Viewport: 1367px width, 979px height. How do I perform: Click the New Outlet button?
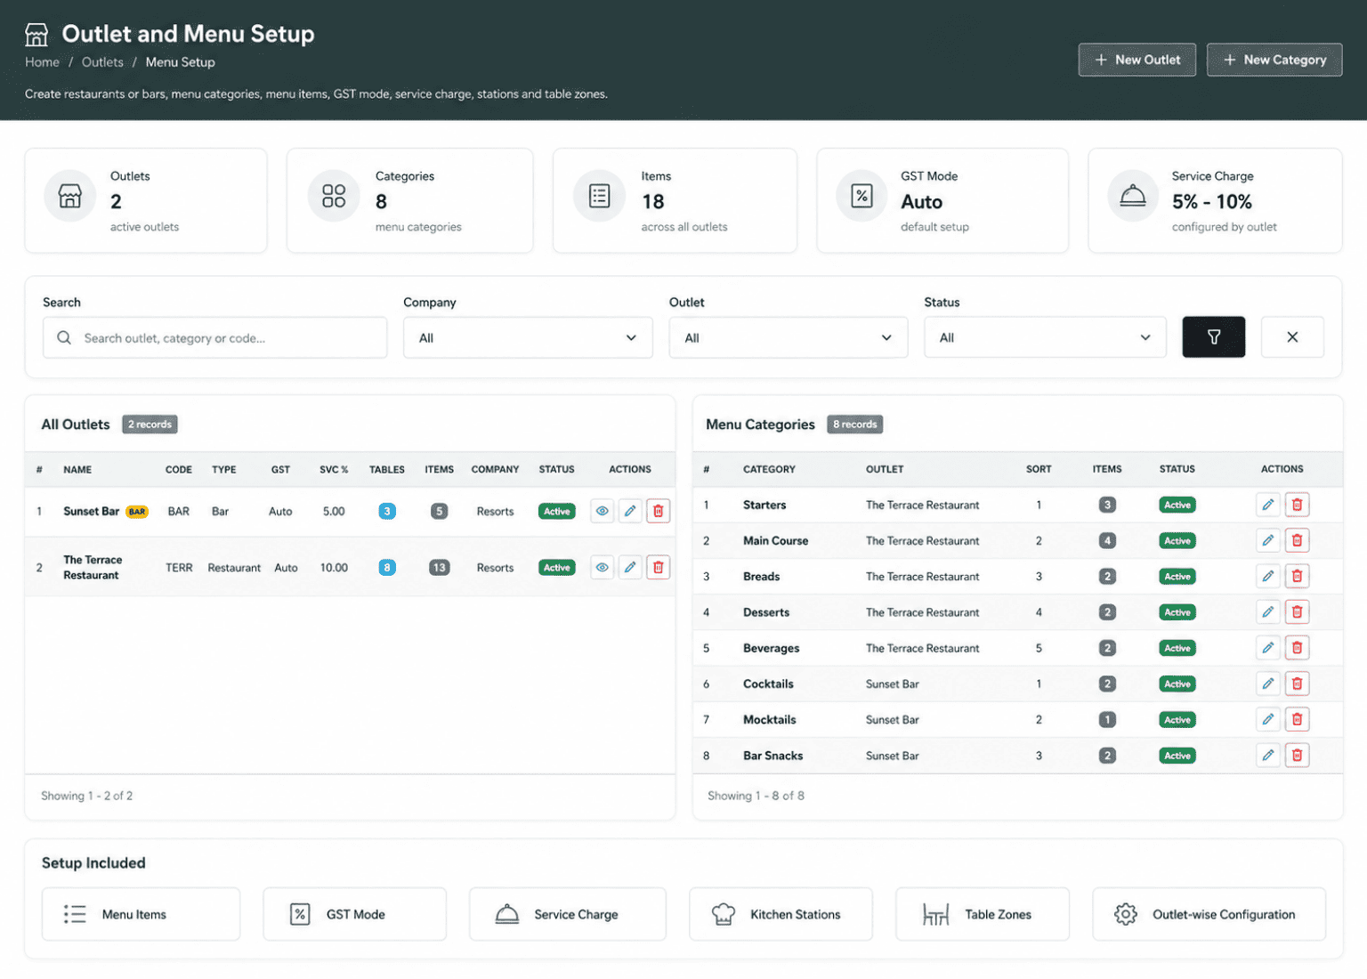[1137, 60]
